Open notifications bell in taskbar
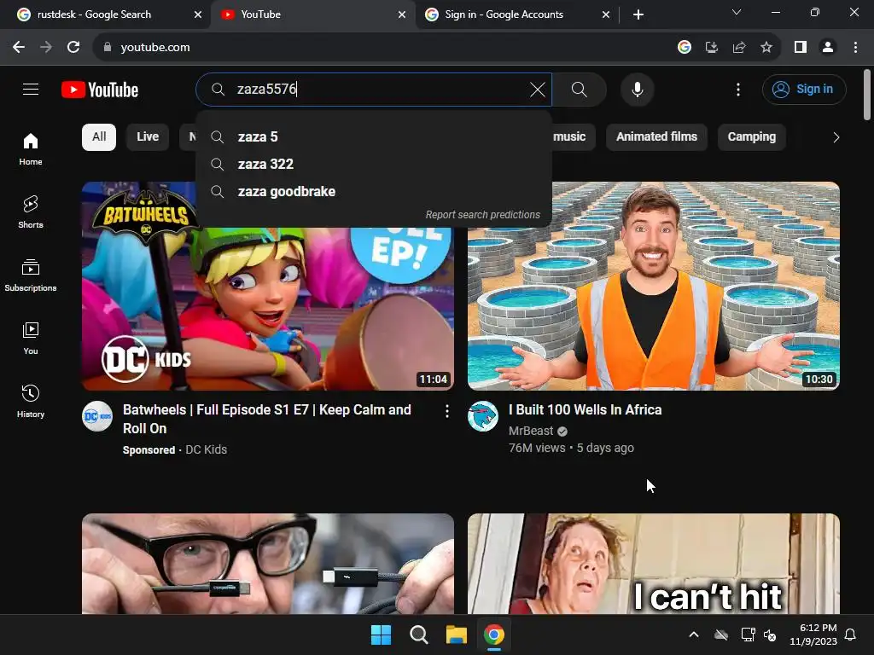Image resolution: width=874 pixels, height=655 pixels. tap(851, 635)
